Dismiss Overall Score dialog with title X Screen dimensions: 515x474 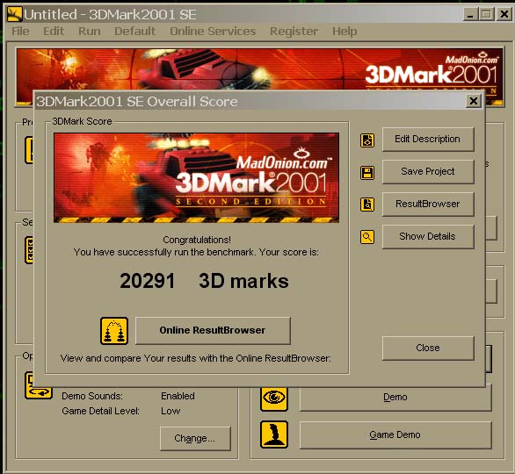(x=474, y=101)
